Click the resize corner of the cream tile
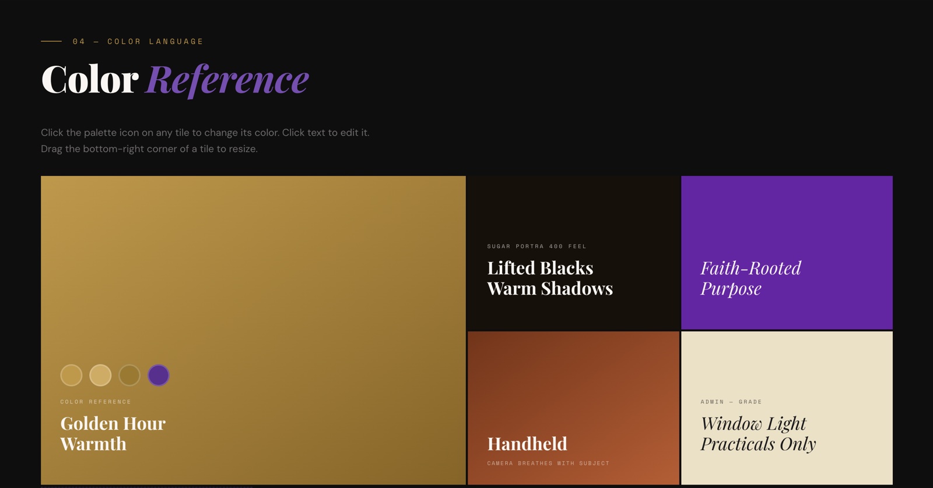 888,480
